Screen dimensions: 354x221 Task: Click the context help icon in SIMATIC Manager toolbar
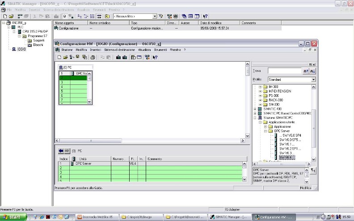tap(205, 16)
